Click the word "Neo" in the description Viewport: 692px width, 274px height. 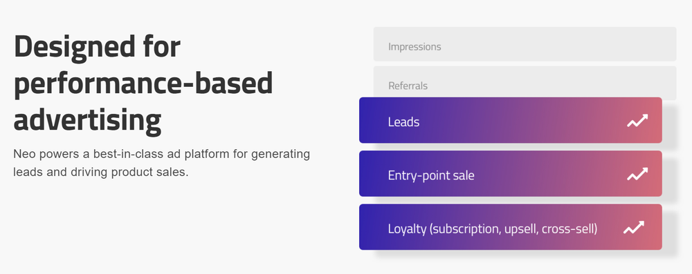(x=22, y=154)
